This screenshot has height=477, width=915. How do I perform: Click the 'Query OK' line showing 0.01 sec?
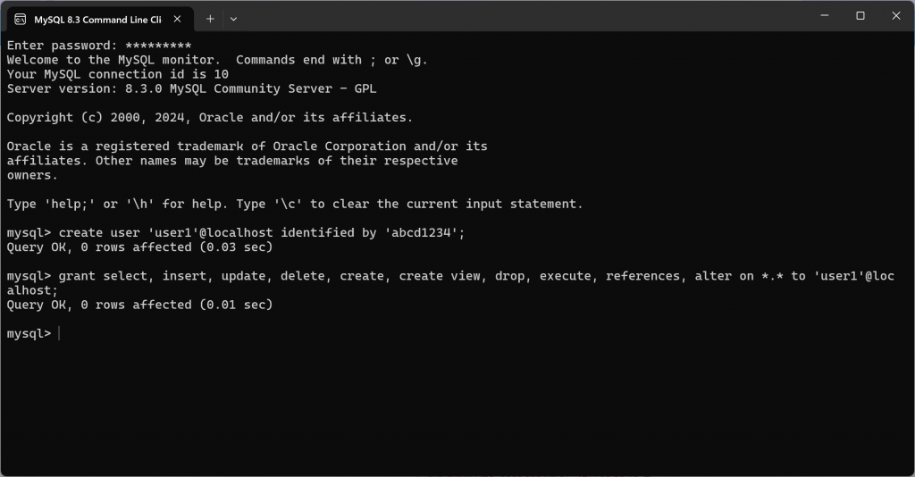click(140, 305)
